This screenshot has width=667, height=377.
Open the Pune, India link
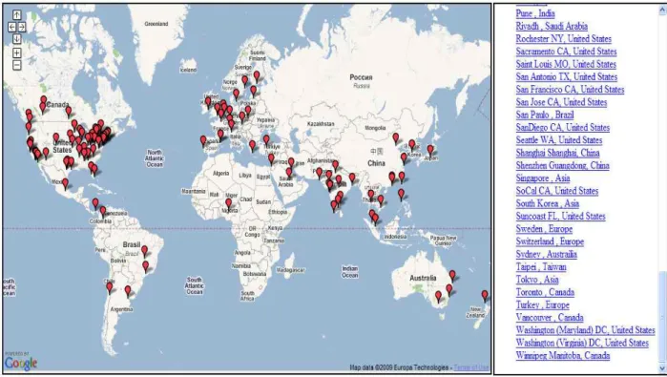(x=535, y=13)
